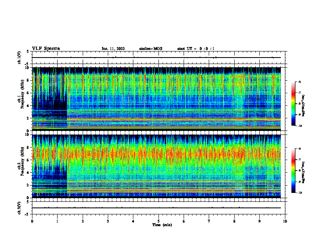This screenshot has height=248, width=321.
Task: Click the time axis tick label "0"
Action: coord(32,221)
